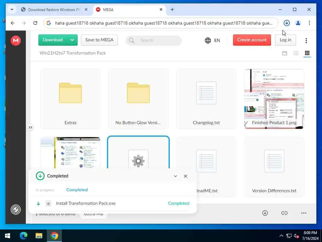
Task: Click the Chrome address bar
Action: click(x=161, y=23)
